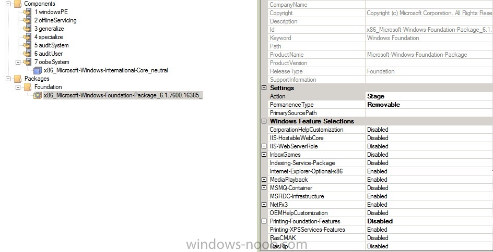Select the 4 specialize tree item
This screenshot has height=252, width=493.
click(49, 37)
